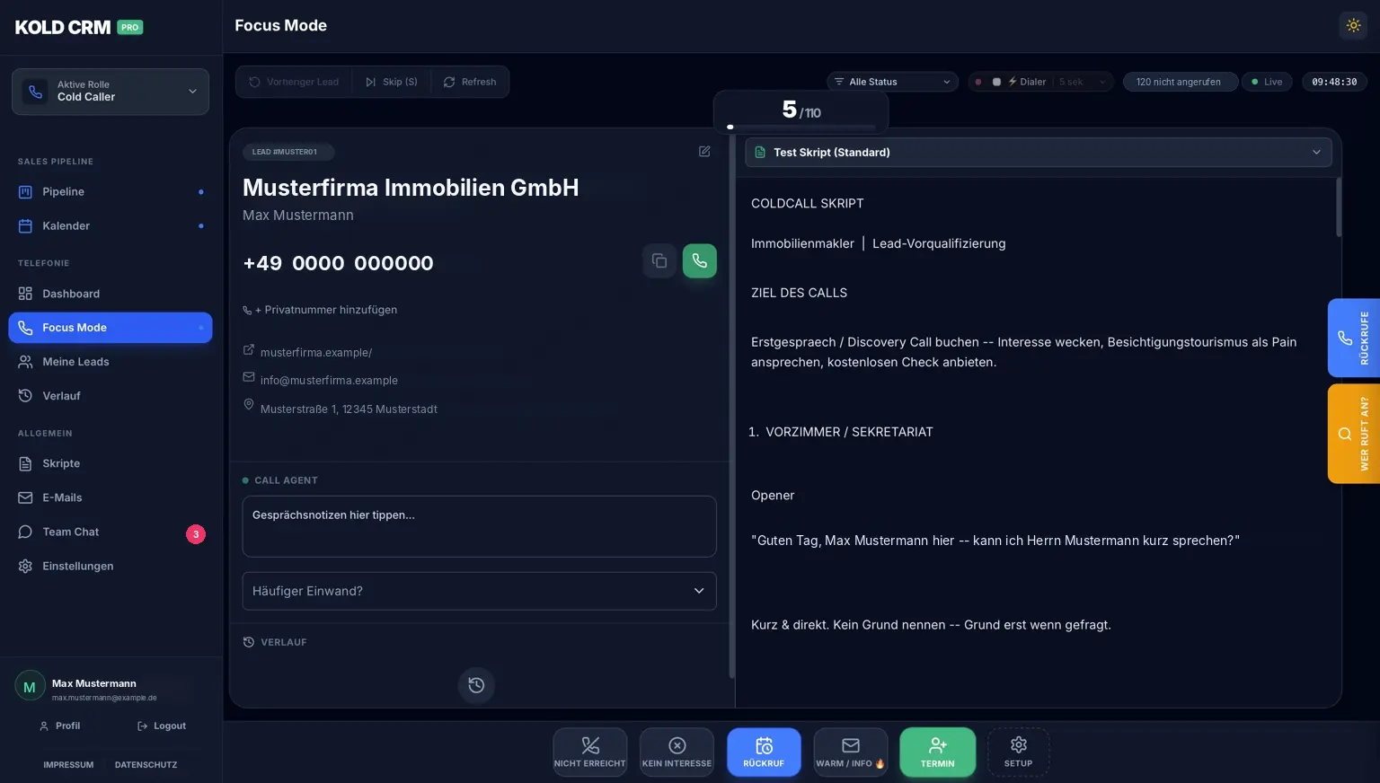This screenshot has height=783, width=1380.
Task: Open the Wer ruft an? side tab
Action: [1354, 434]
